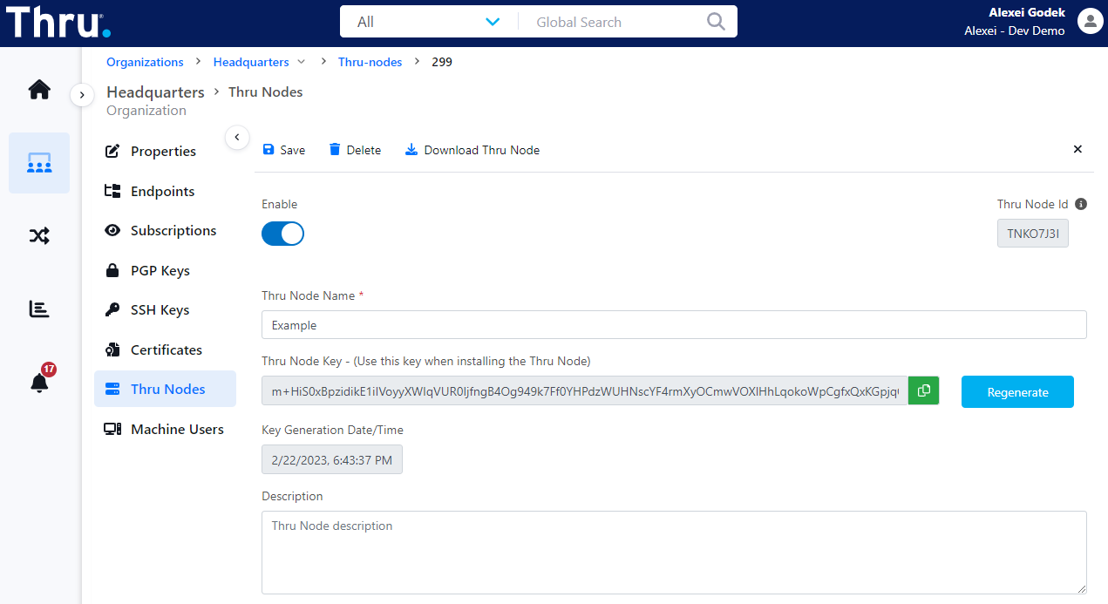
Task: Disable the Enable toggle switch
Action: 282,234
